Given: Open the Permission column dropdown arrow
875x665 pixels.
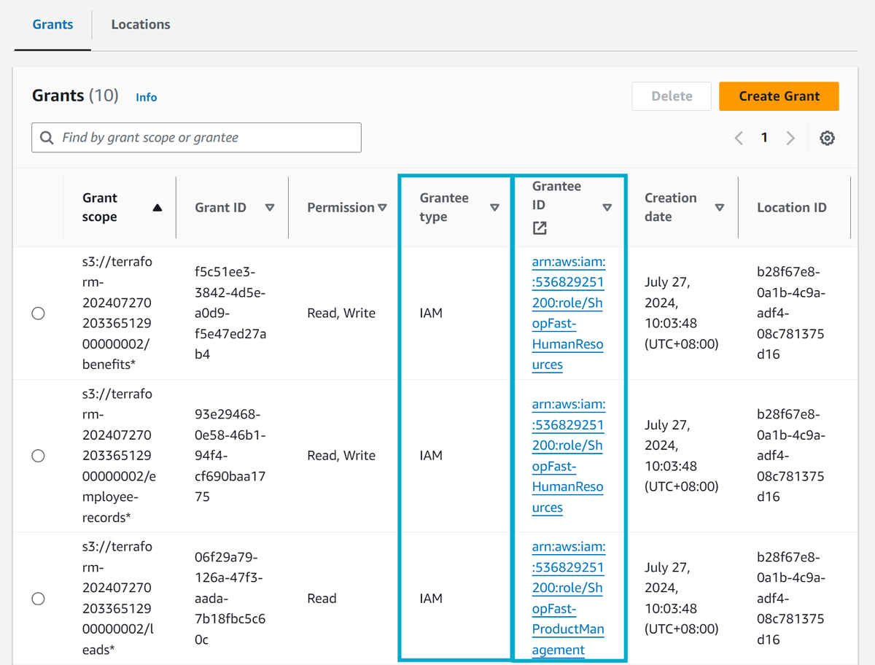Looking at the screenshot, I should 382,207.
